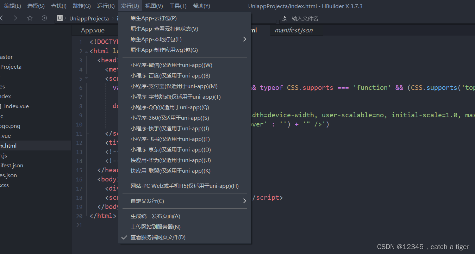Choose 原生App-云打包(P)
This screenshot has width=475, height=254.
(x=185, y=18)
